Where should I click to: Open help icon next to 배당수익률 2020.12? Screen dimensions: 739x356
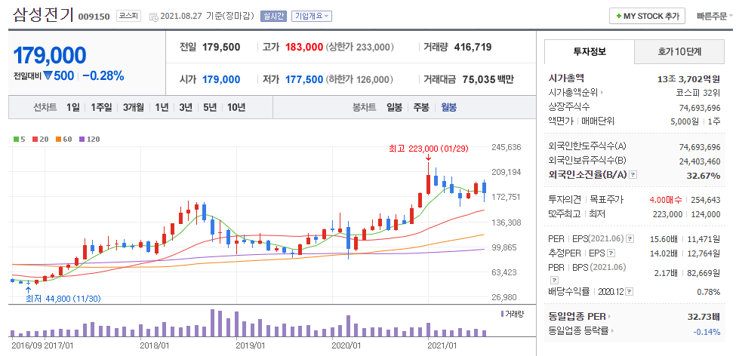630,291
